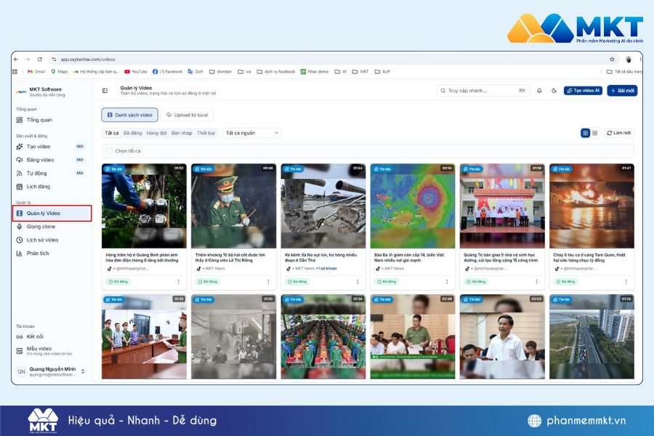Open options menu on Cháy 8 tàu cá card

pos(626,282)
